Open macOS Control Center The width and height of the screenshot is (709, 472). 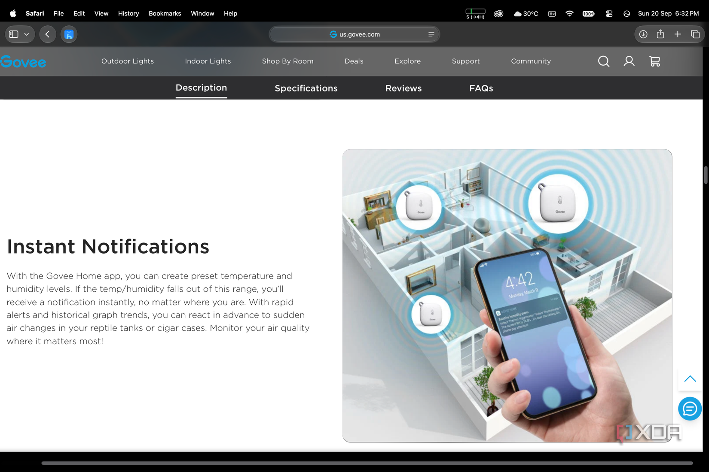coord(609,14)
